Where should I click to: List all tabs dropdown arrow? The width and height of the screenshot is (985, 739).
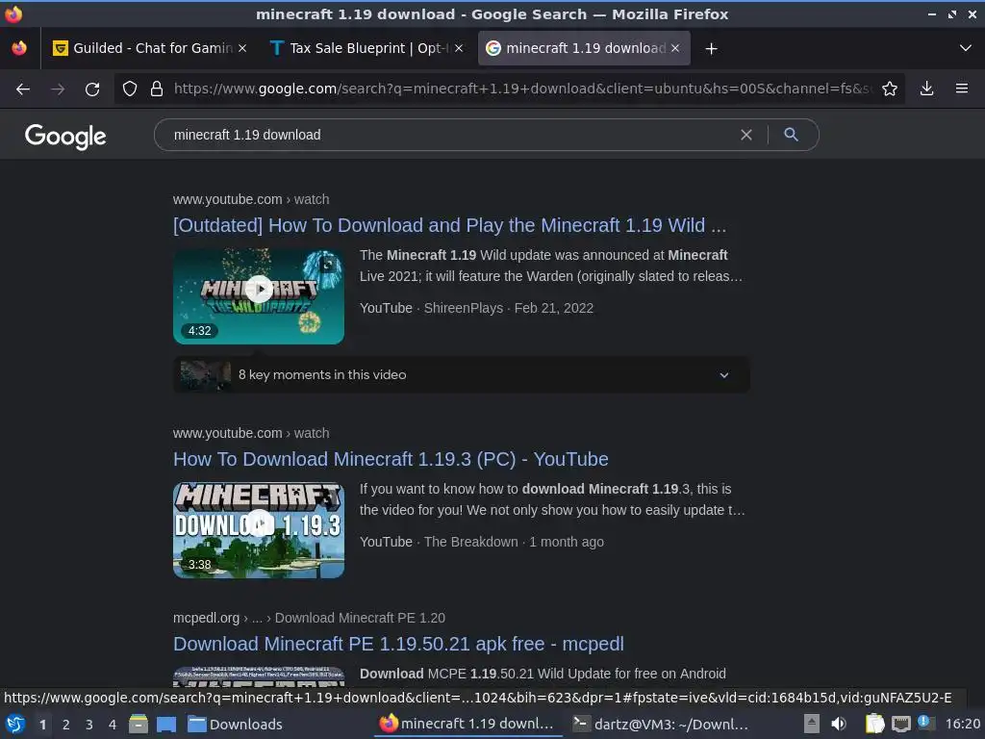(x=966, y=48)
